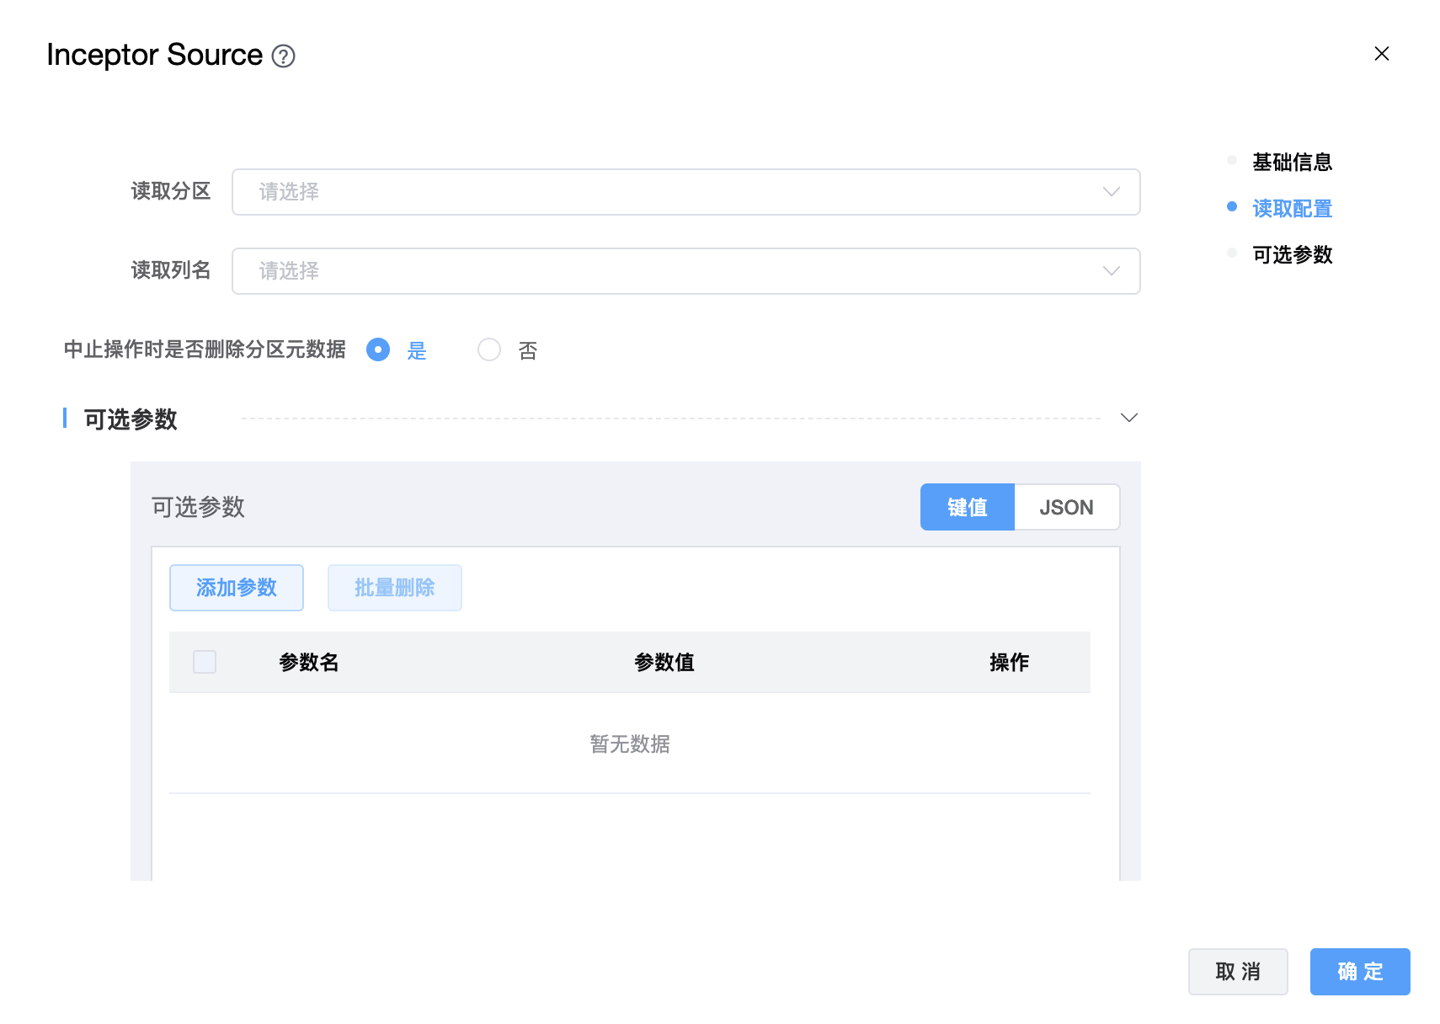Screen dimensions: 1440x1024
Task: Click 添加参数 button
Action: 237,588
